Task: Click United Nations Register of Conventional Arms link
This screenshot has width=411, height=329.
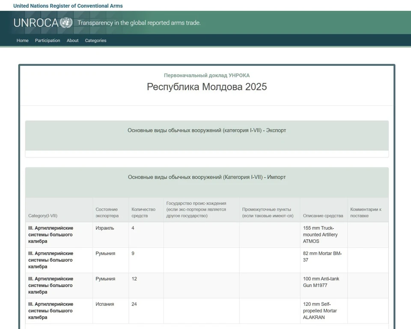Action: (68, 6)
